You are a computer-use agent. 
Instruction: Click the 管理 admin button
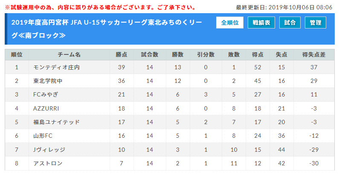tap(316, 23)
